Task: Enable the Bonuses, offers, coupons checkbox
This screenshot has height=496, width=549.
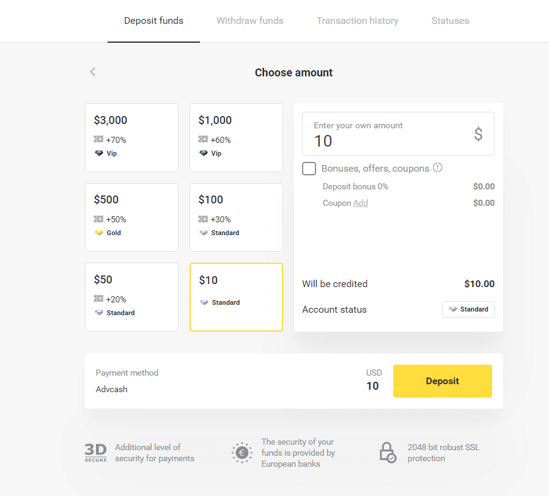Action: [309, 169]
